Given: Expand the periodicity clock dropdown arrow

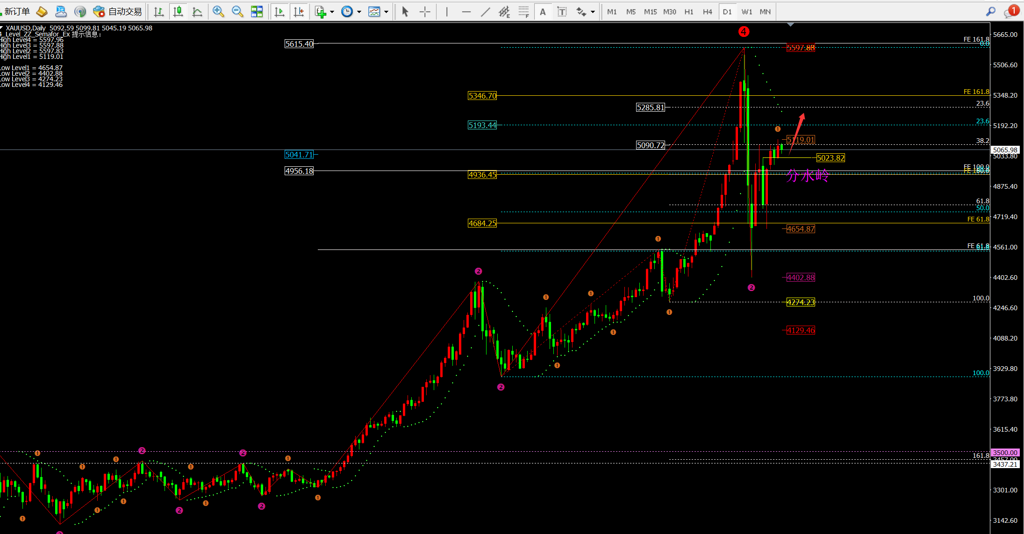Looking at the screenshot, I should click(x=359, y=12).
